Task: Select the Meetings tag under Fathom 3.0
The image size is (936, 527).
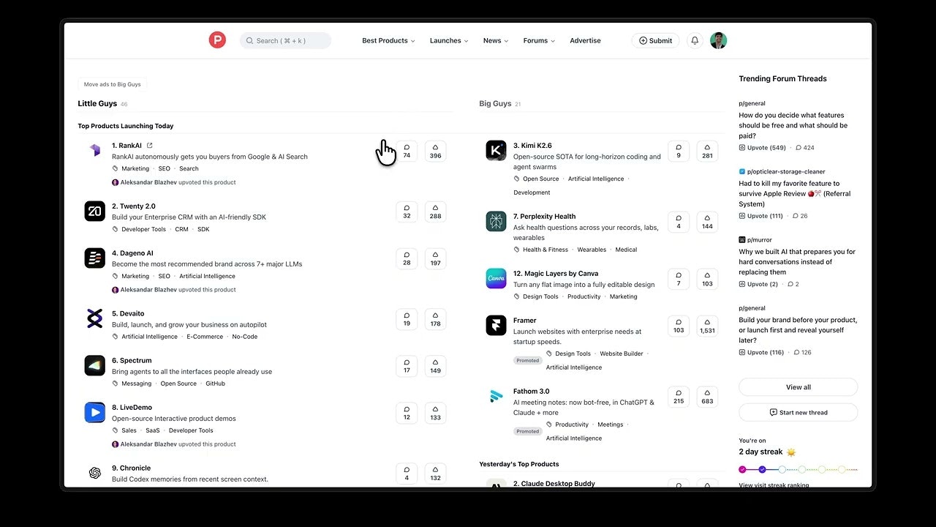Action: pyautogui.click(x=610, y=425)
